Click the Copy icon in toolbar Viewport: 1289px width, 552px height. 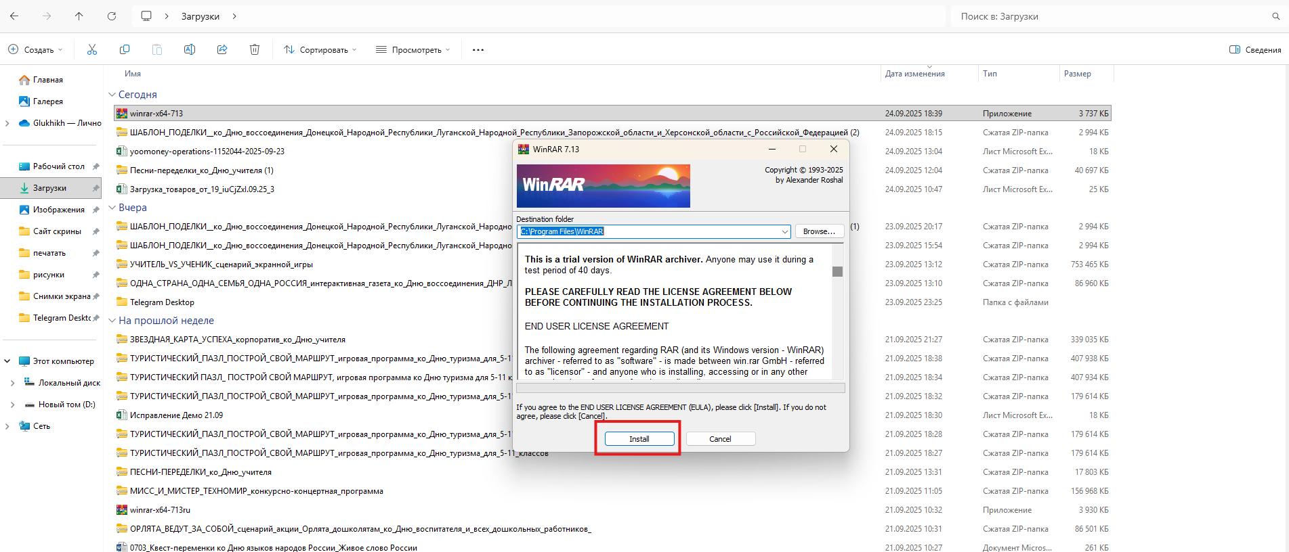pyautogui.click(x=125, y=49)
